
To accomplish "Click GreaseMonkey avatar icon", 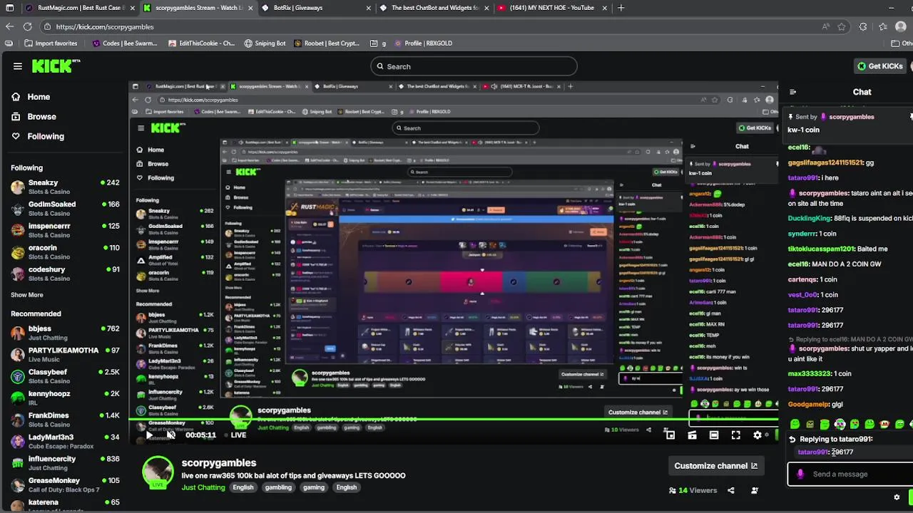I will pos(18,484).
